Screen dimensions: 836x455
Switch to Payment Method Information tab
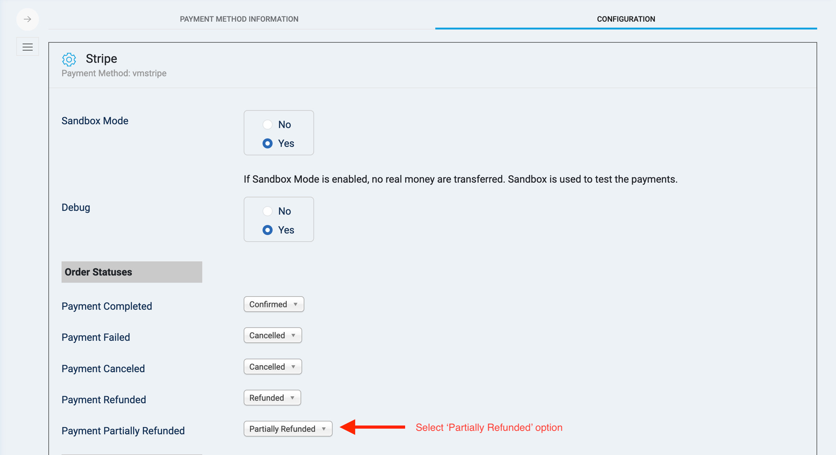point(239,19)
